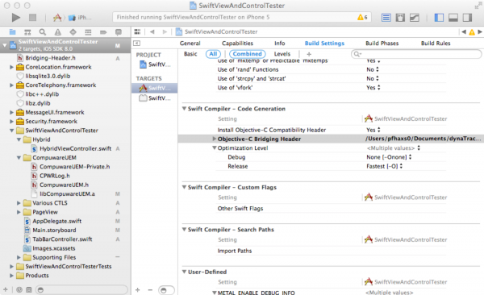
Task: Collapse Swift Compiler - Search Paths section
Action: (184, 230)
